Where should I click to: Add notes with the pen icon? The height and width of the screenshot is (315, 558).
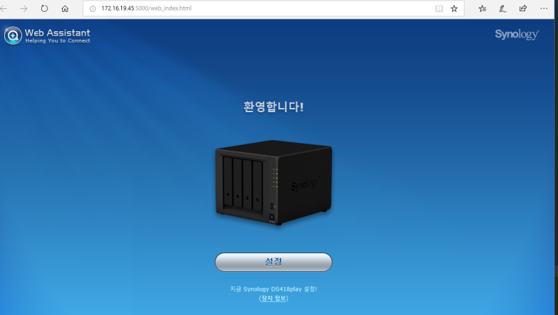502,8
